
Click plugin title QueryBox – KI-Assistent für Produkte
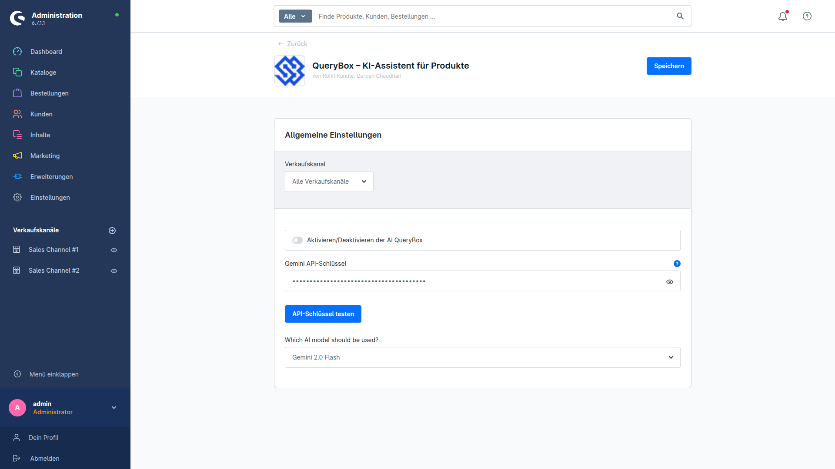391,66
